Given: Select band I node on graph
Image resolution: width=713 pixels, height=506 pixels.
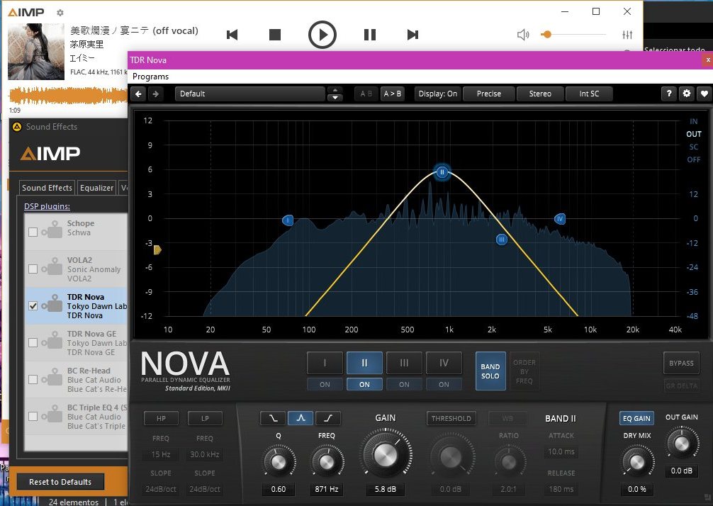Looking at the screenshot, I should click(288, 220).
